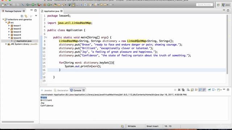Switch to the Javadoc tab
Image resolution: width=232 pixels, height=130 pixels.
tap(47, 90)
